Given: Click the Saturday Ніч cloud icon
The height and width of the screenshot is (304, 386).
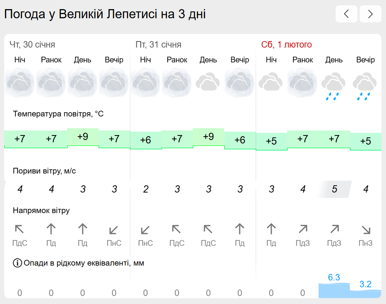Looking at the screenshot, I should point(271,81).
